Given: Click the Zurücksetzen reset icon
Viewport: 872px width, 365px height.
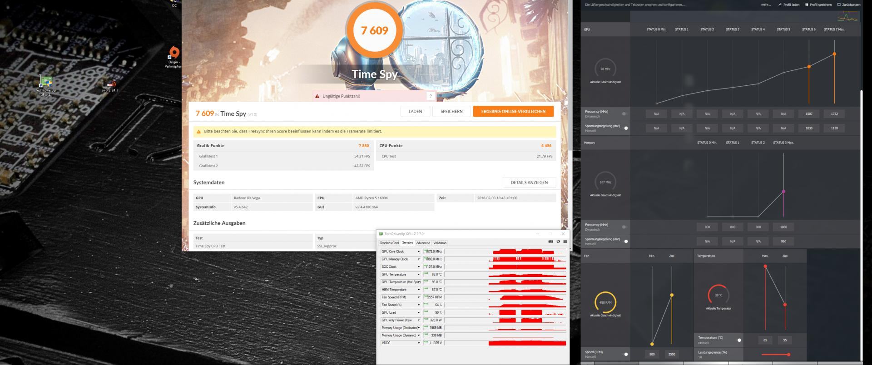Looking at the screenshot, I should click(839, 5).
